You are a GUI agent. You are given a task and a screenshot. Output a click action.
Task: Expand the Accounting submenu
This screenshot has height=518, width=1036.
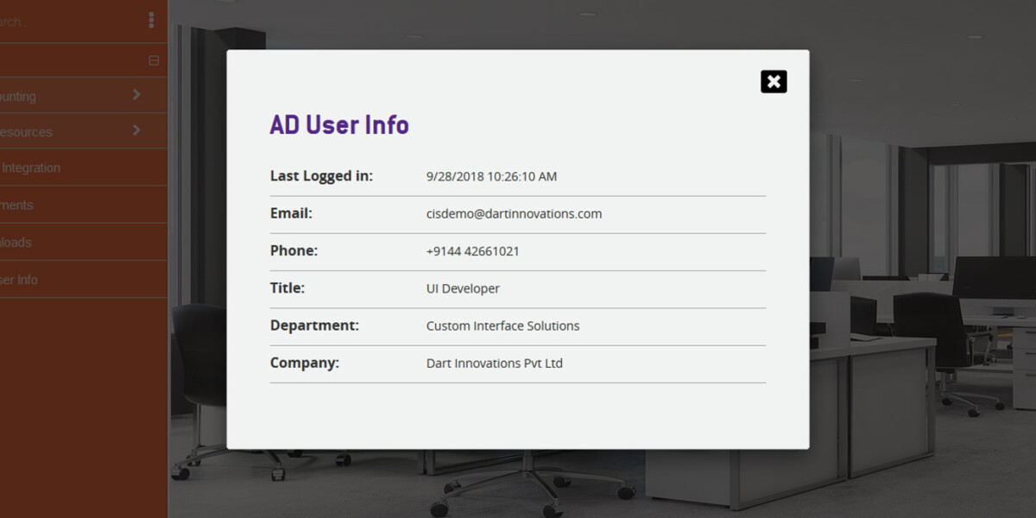(69, 95)
